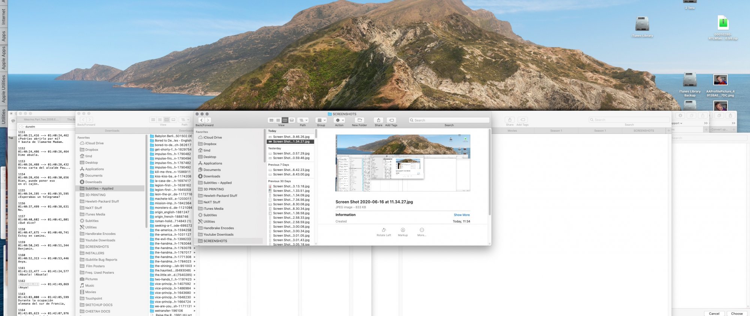Click Show More in the Information section
Image resolution: width=750 pixels, height=316 pixels.
pos(462,215)
